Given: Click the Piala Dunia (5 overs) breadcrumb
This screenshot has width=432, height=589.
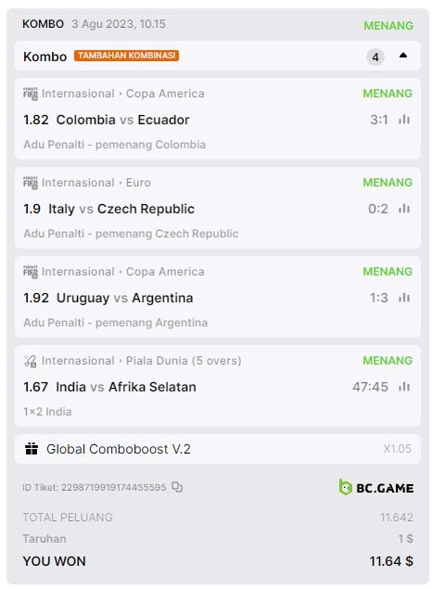Looking at the screenshot, I should [184, 361].
